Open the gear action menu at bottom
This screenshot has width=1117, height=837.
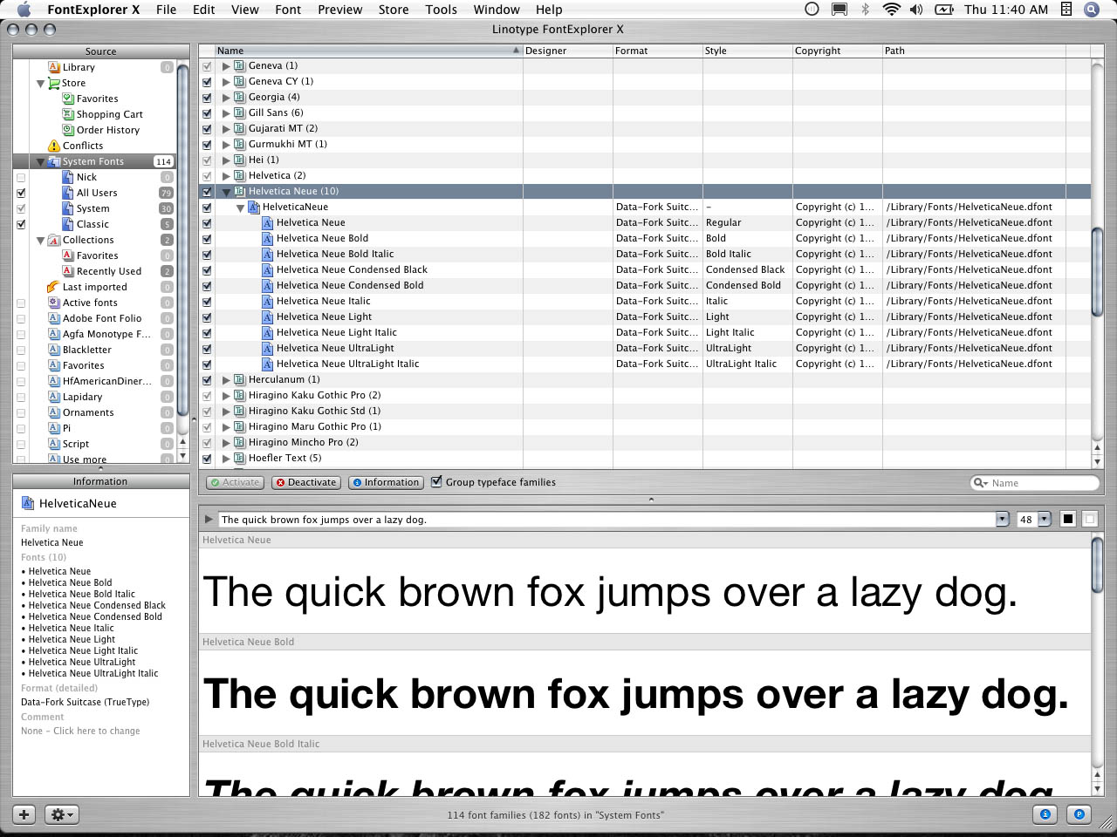(x=60, y=814)
